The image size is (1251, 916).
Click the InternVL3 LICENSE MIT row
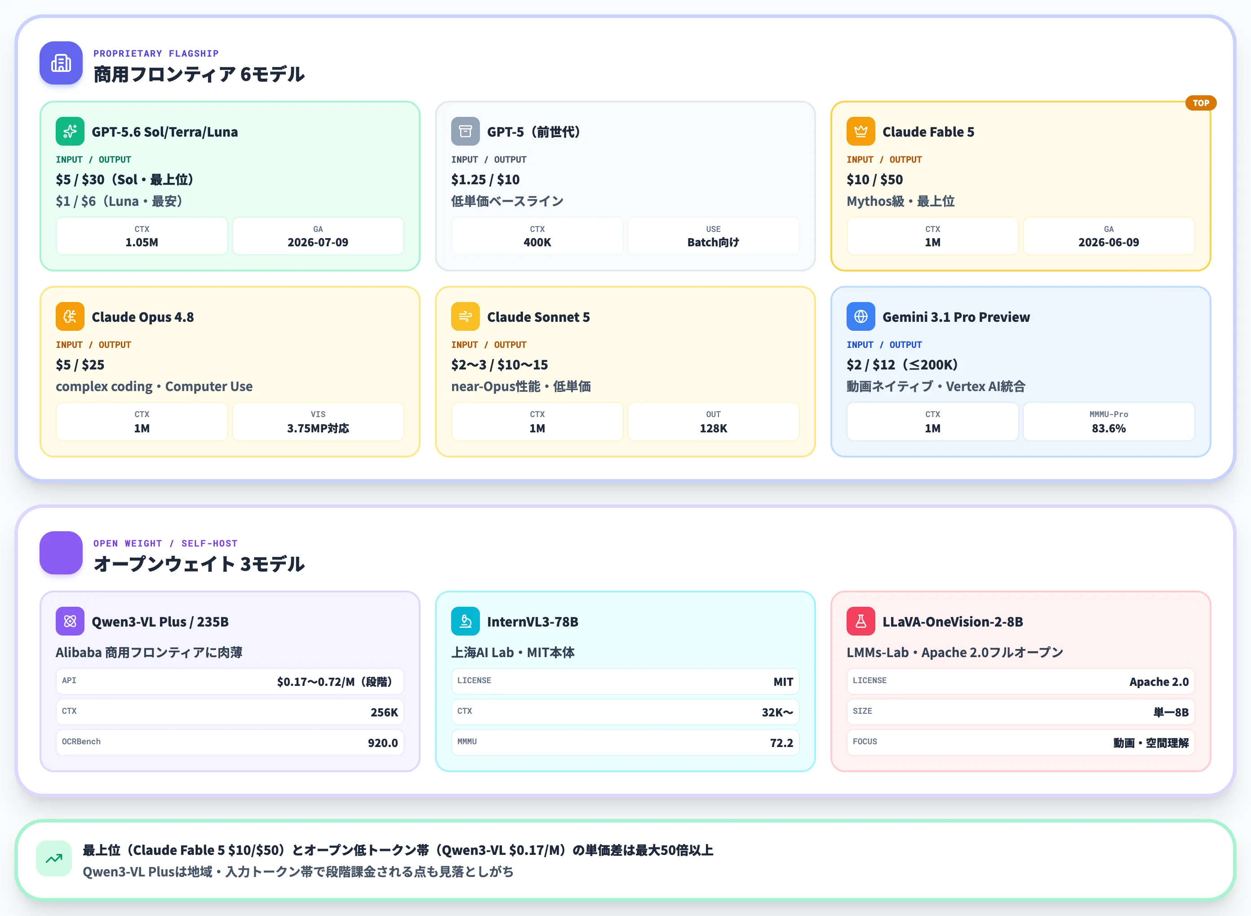[x=625, y=681]
